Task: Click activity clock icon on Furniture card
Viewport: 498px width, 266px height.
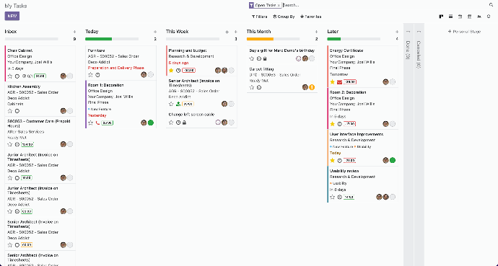Action: pyautogui.click(x=97, y=75)
